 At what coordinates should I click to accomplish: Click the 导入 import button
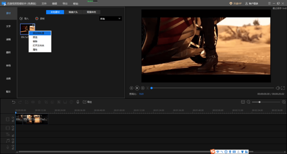coord(24,19)
